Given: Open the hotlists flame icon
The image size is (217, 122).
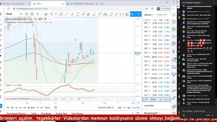Looking at the screenshot, I should click(x=174, y=36).
